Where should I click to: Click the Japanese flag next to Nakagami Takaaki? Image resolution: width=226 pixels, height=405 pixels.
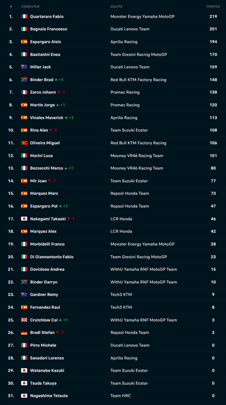24,219
